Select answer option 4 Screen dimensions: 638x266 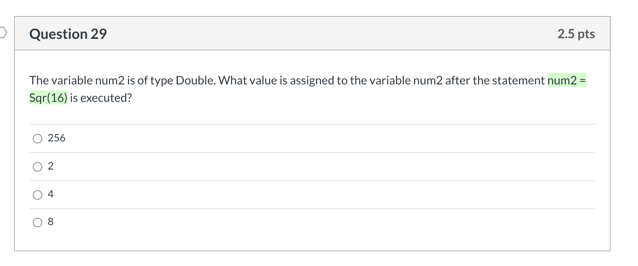38,194
